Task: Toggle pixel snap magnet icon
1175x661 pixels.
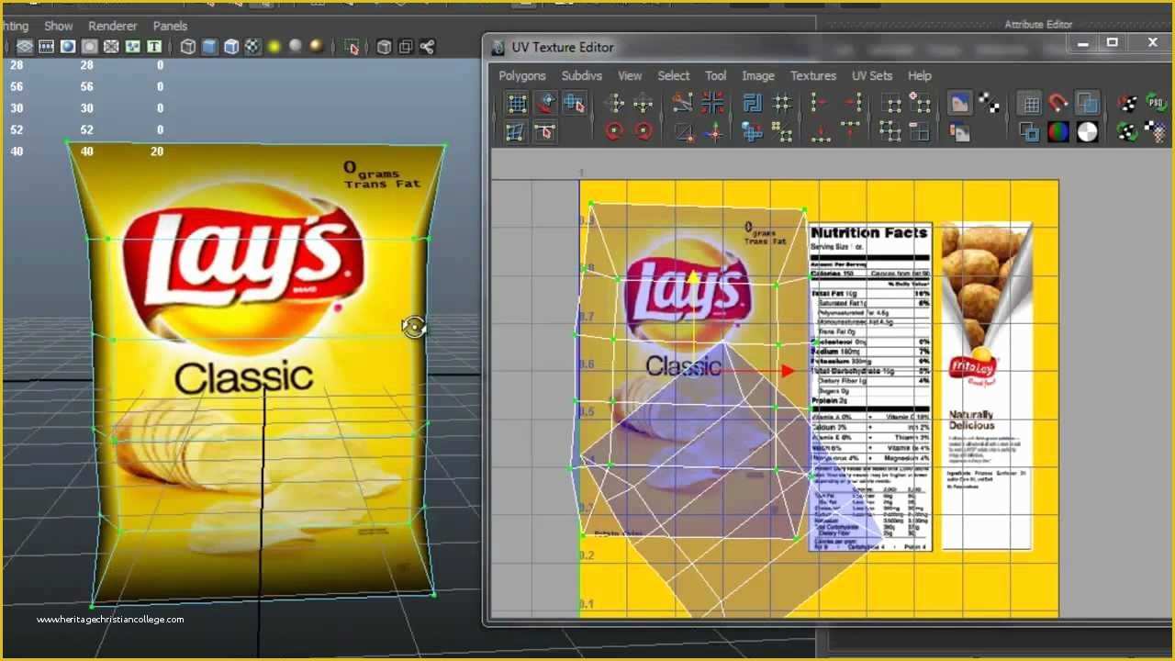Action: tap(1058, 103)
